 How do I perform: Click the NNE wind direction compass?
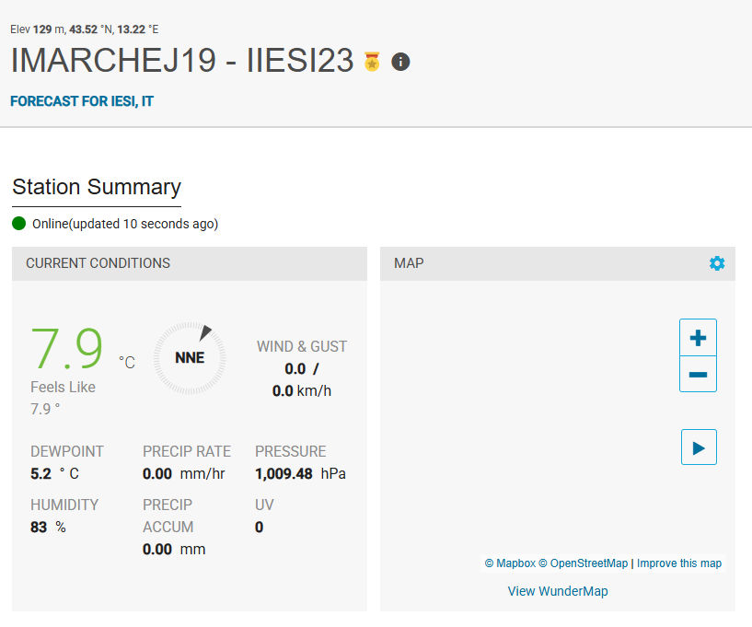point(189,357)
